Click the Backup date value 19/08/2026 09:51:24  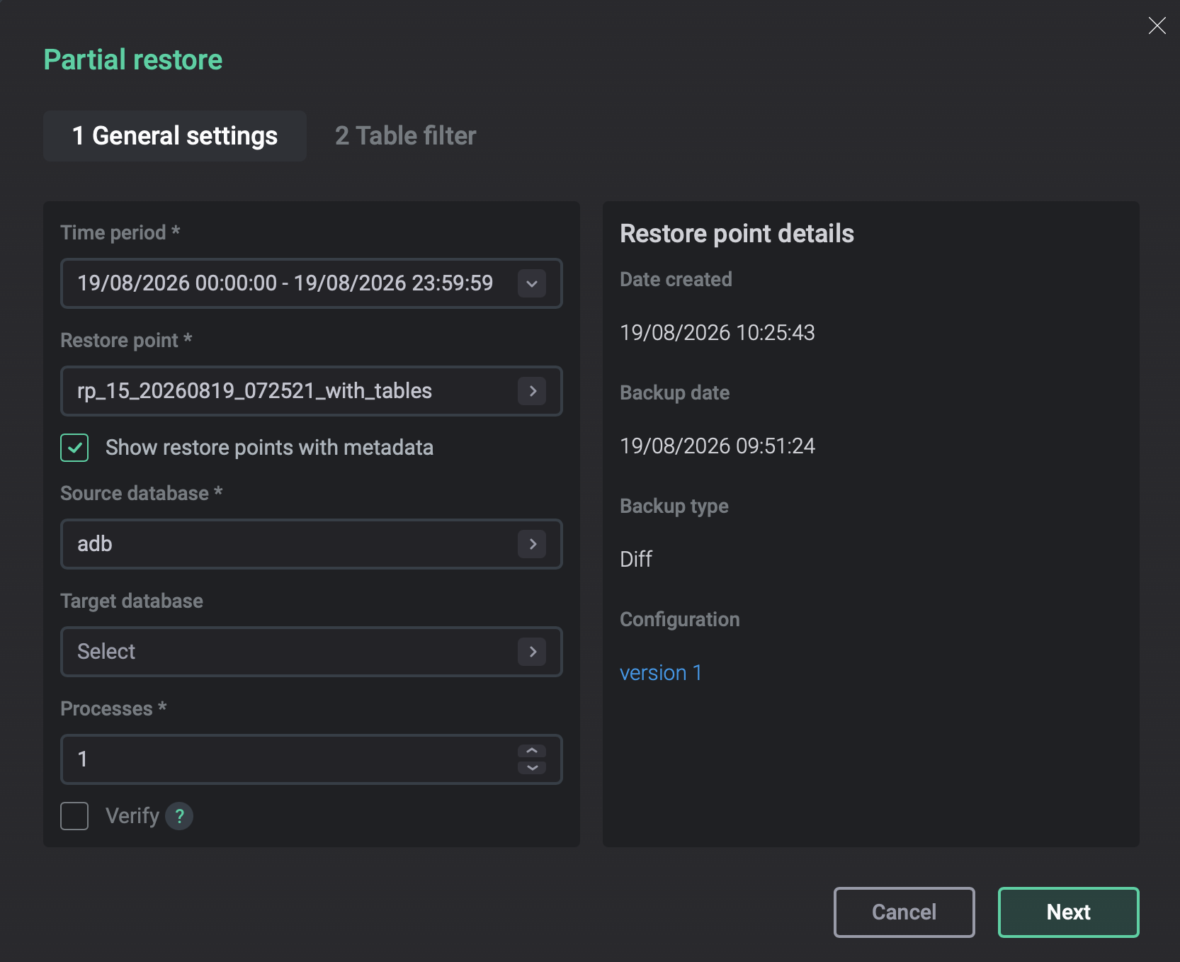pyautogui.click(x=717, y=446)
